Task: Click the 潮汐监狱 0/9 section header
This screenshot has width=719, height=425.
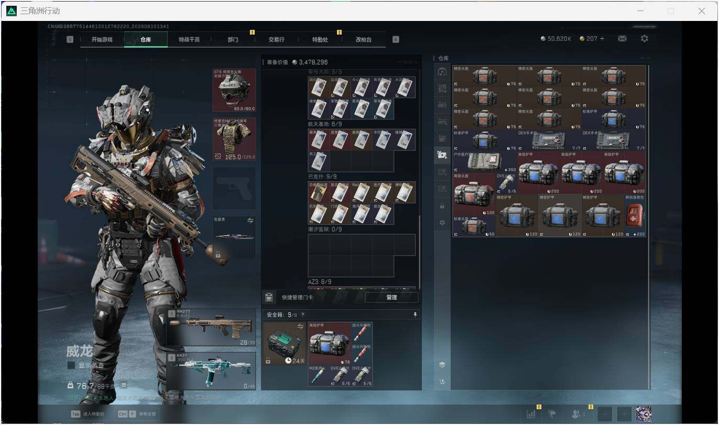Action: coord(325,229)
